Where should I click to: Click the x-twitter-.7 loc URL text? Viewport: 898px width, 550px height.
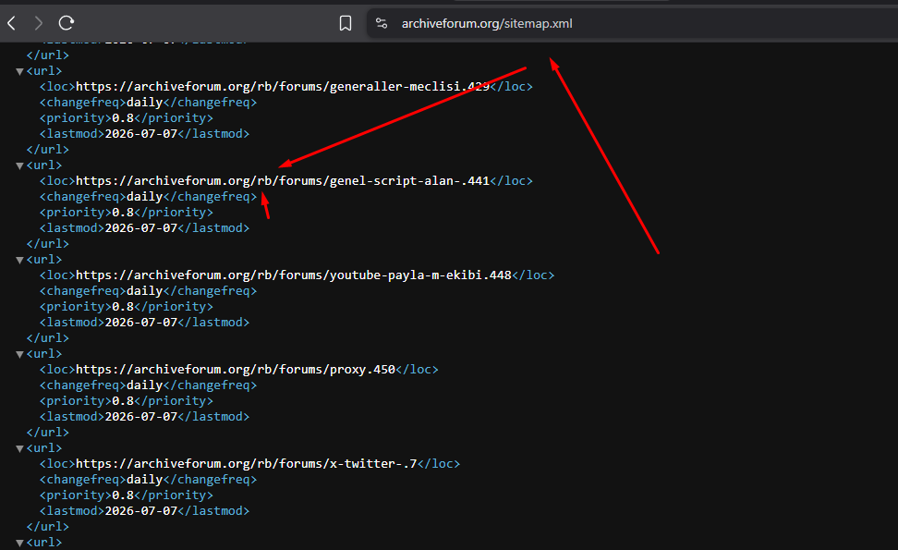247,463
